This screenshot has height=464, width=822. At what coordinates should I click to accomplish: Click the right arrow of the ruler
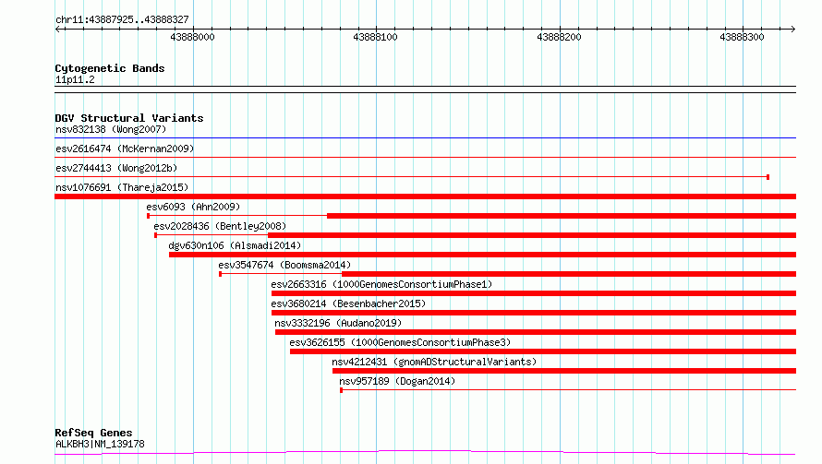pos(792,29)
